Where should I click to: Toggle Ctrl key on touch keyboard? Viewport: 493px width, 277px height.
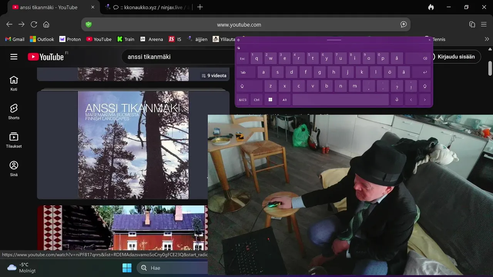tap(257, 100)
